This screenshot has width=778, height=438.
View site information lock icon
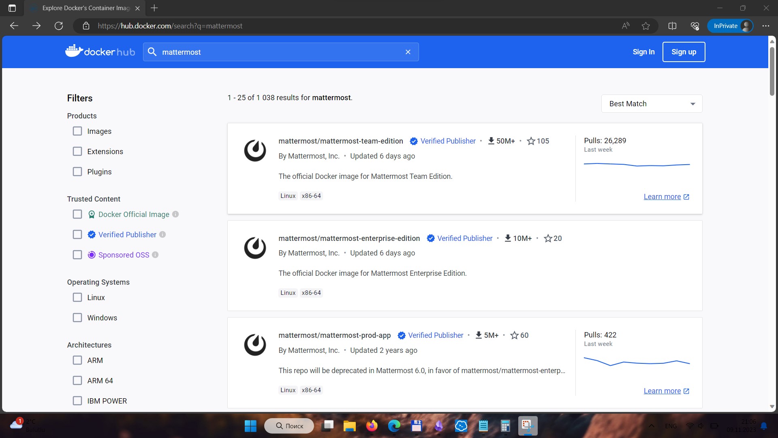[86, 26]
